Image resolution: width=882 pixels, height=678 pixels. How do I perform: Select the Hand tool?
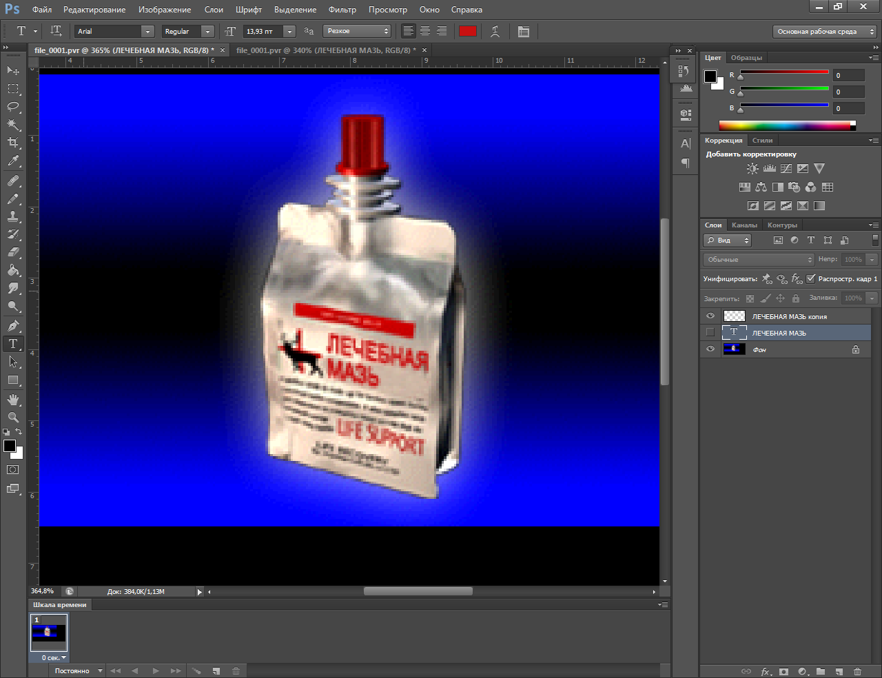click(x=13, y=400)
